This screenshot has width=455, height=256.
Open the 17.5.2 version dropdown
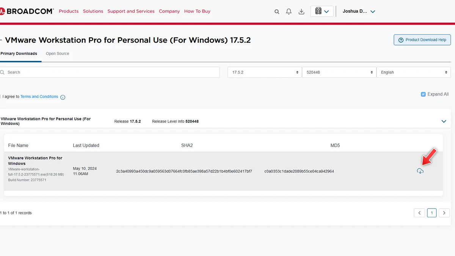(x=265, y=72)
